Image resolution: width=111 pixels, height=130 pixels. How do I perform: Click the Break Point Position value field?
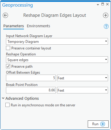(31, 90)
